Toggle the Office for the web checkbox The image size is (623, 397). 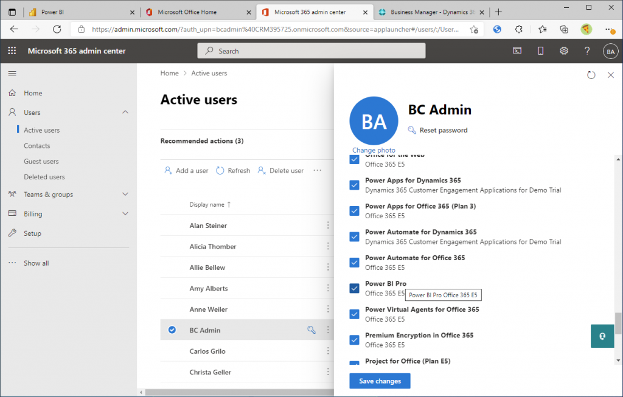355,160
